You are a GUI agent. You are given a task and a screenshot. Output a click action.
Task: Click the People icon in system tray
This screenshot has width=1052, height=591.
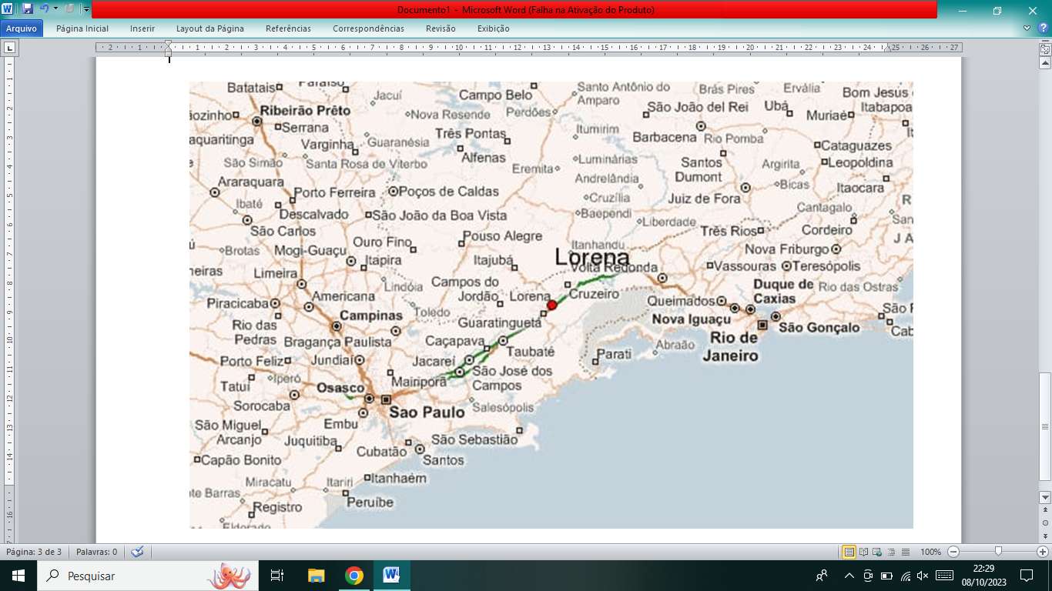(823, 576)
